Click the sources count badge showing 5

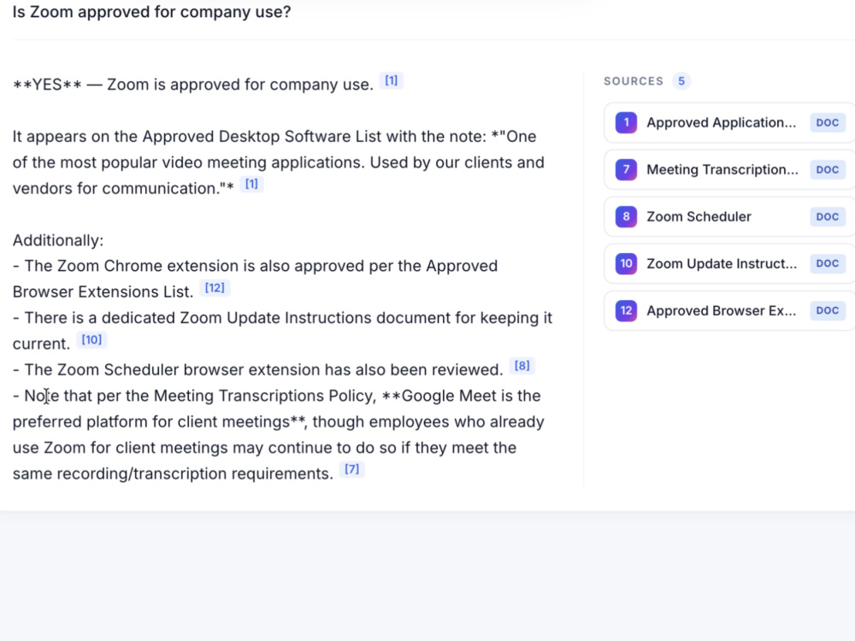click(x=681, y=81)
